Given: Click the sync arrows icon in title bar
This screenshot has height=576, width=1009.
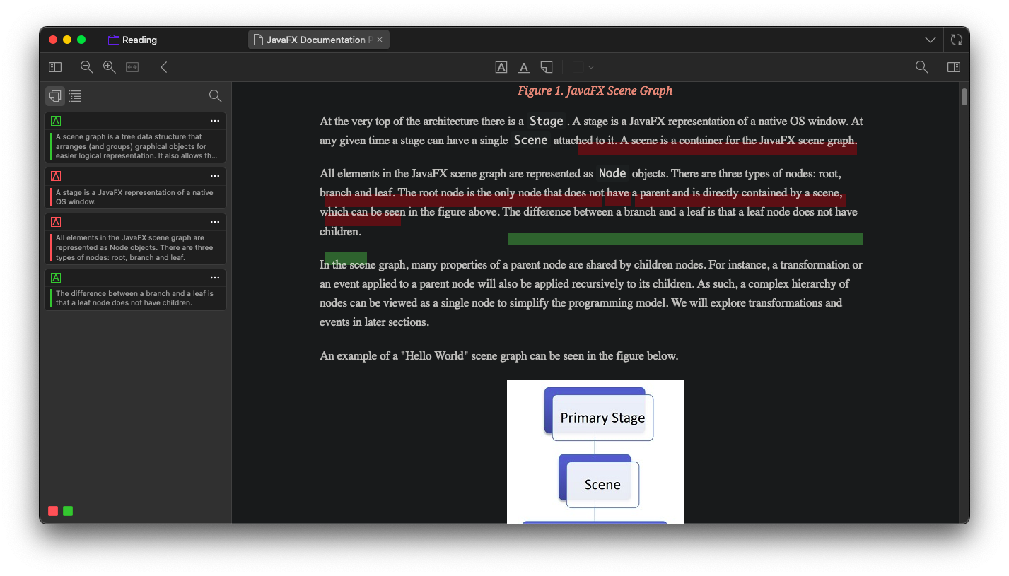Looking at the screenshot, I should [x=957, y=40].
